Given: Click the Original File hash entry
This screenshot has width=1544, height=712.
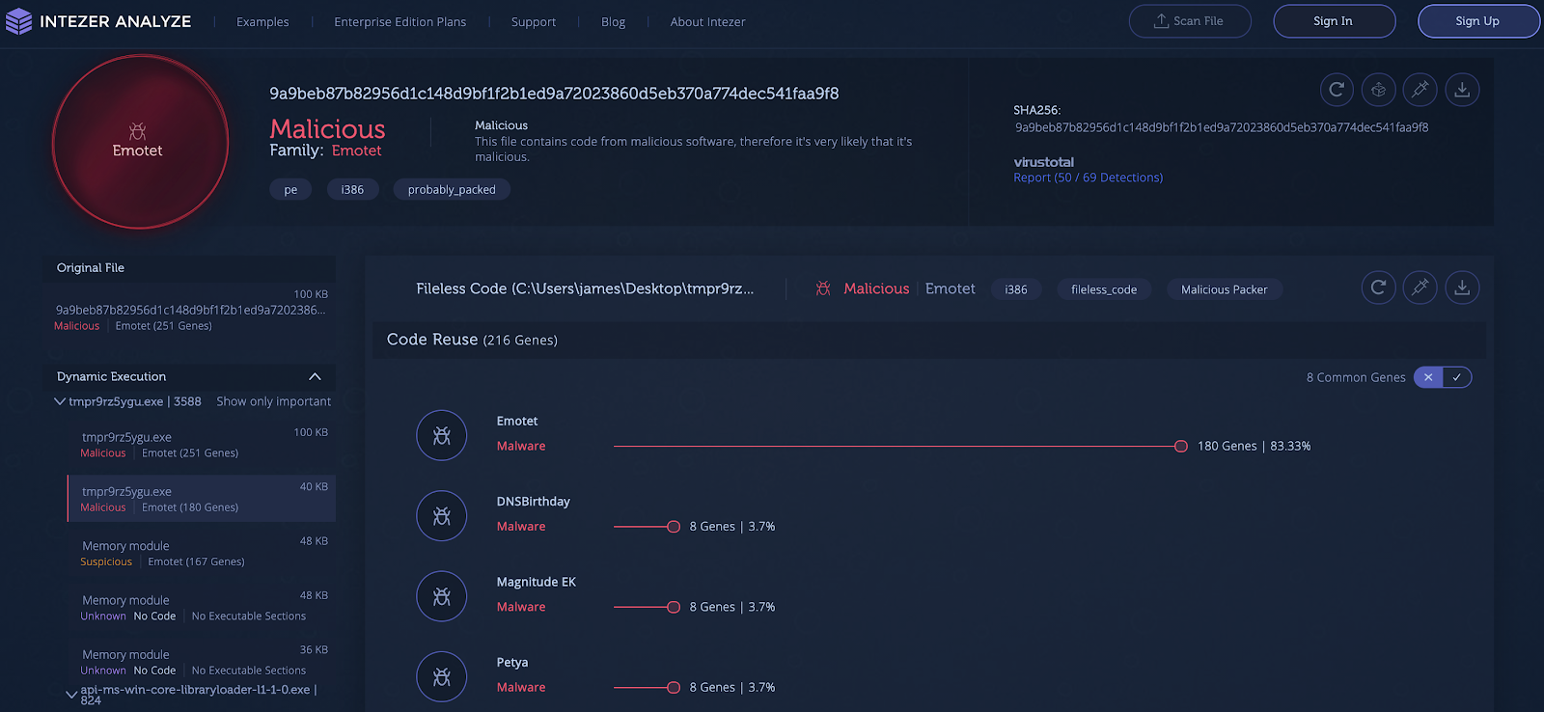Looking at the screenshot, I should [x=191, y=310].
